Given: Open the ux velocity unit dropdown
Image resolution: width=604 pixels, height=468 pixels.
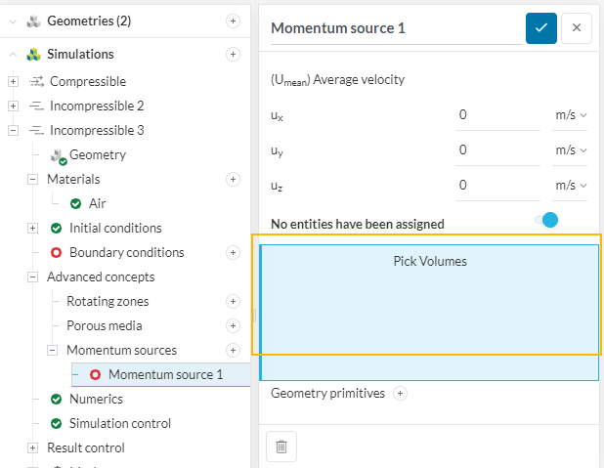Looking at the screenshot, I should [x=571, y=115].
